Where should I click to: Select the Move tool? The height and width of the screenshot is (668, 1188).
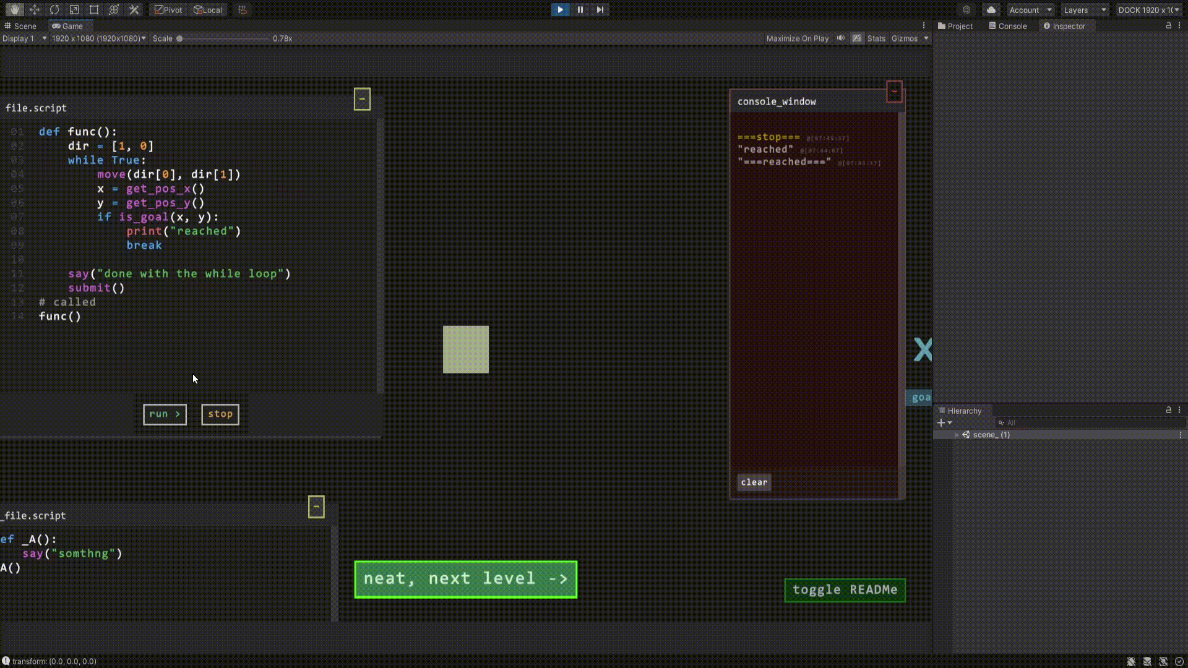pos(35,10)
